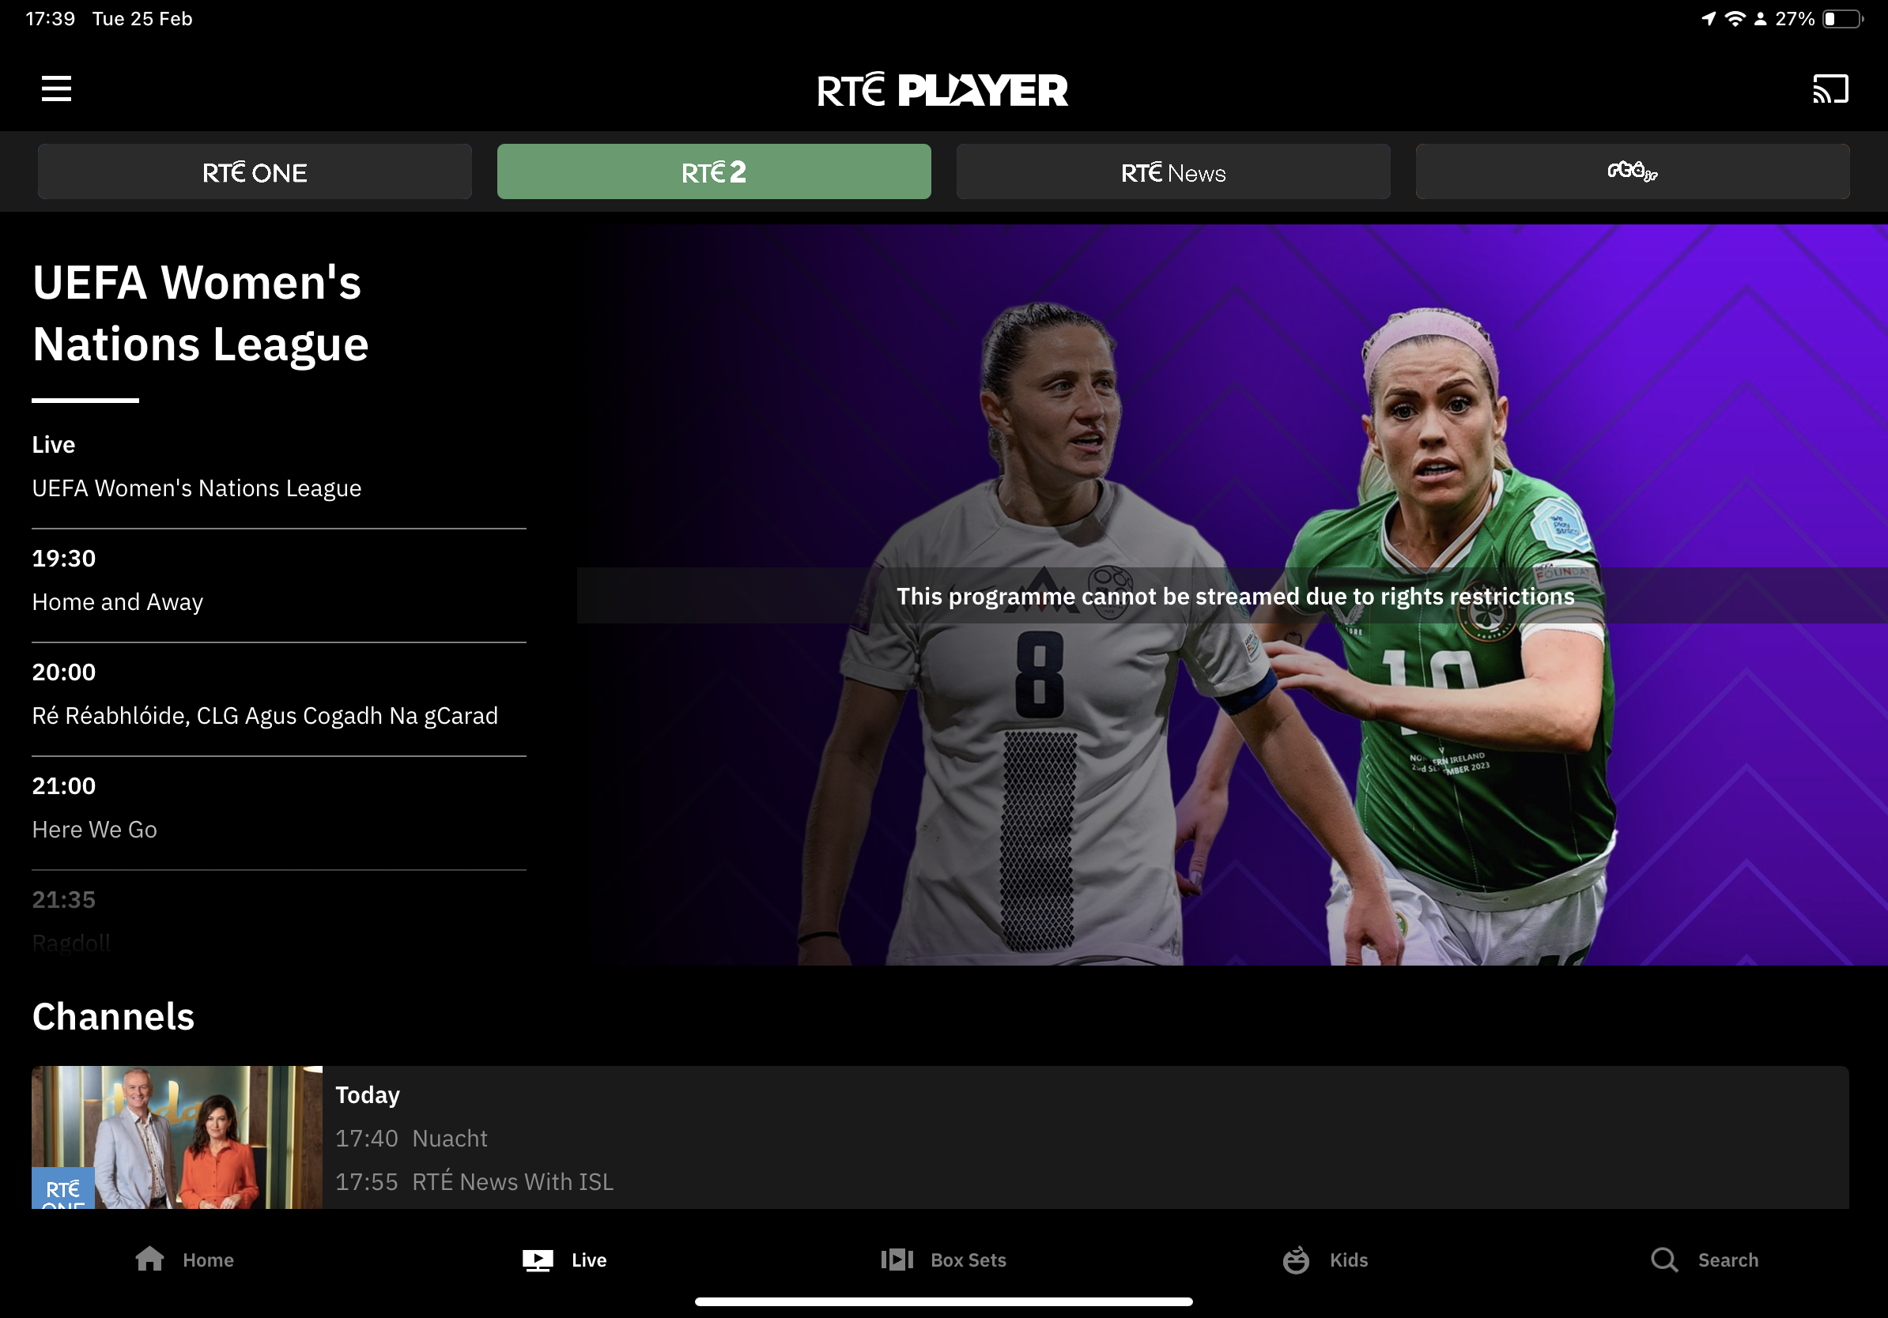Tap the 17:40 Nuacht schedule entry

tap(411, 1138)
